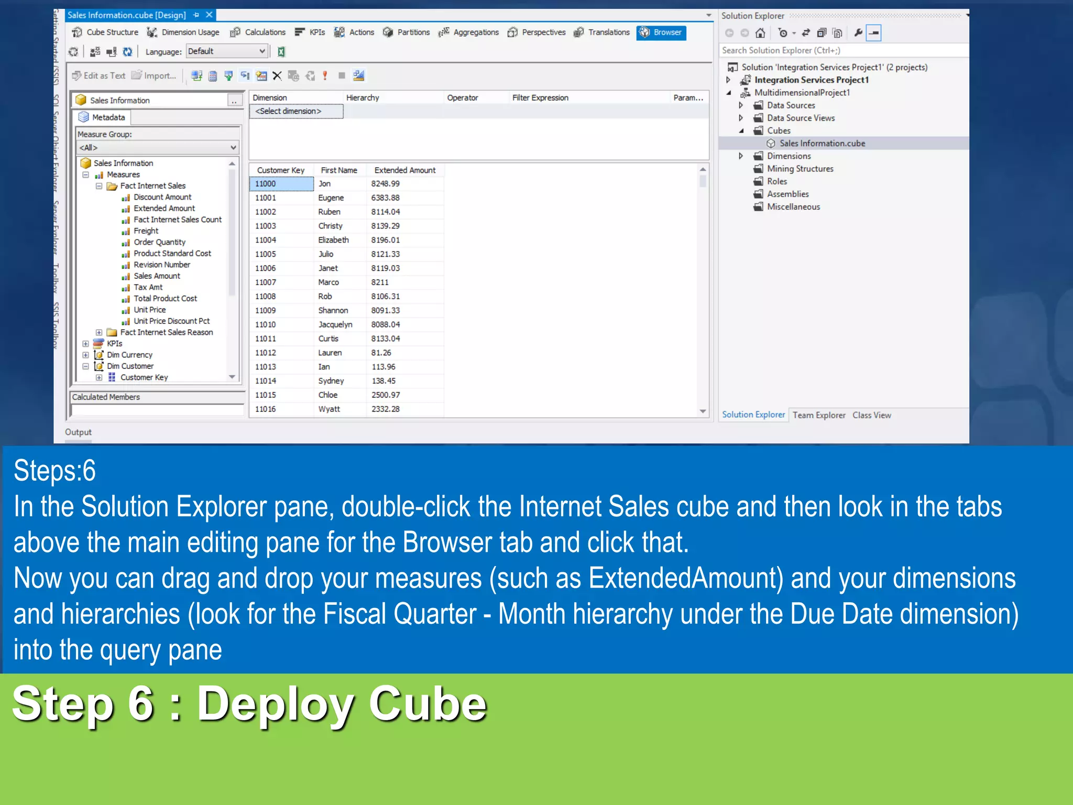Viewport: 1073px width, 805px height.
Task: Click the ellipsis button beside Sales Information
Action: coord(235,101)
